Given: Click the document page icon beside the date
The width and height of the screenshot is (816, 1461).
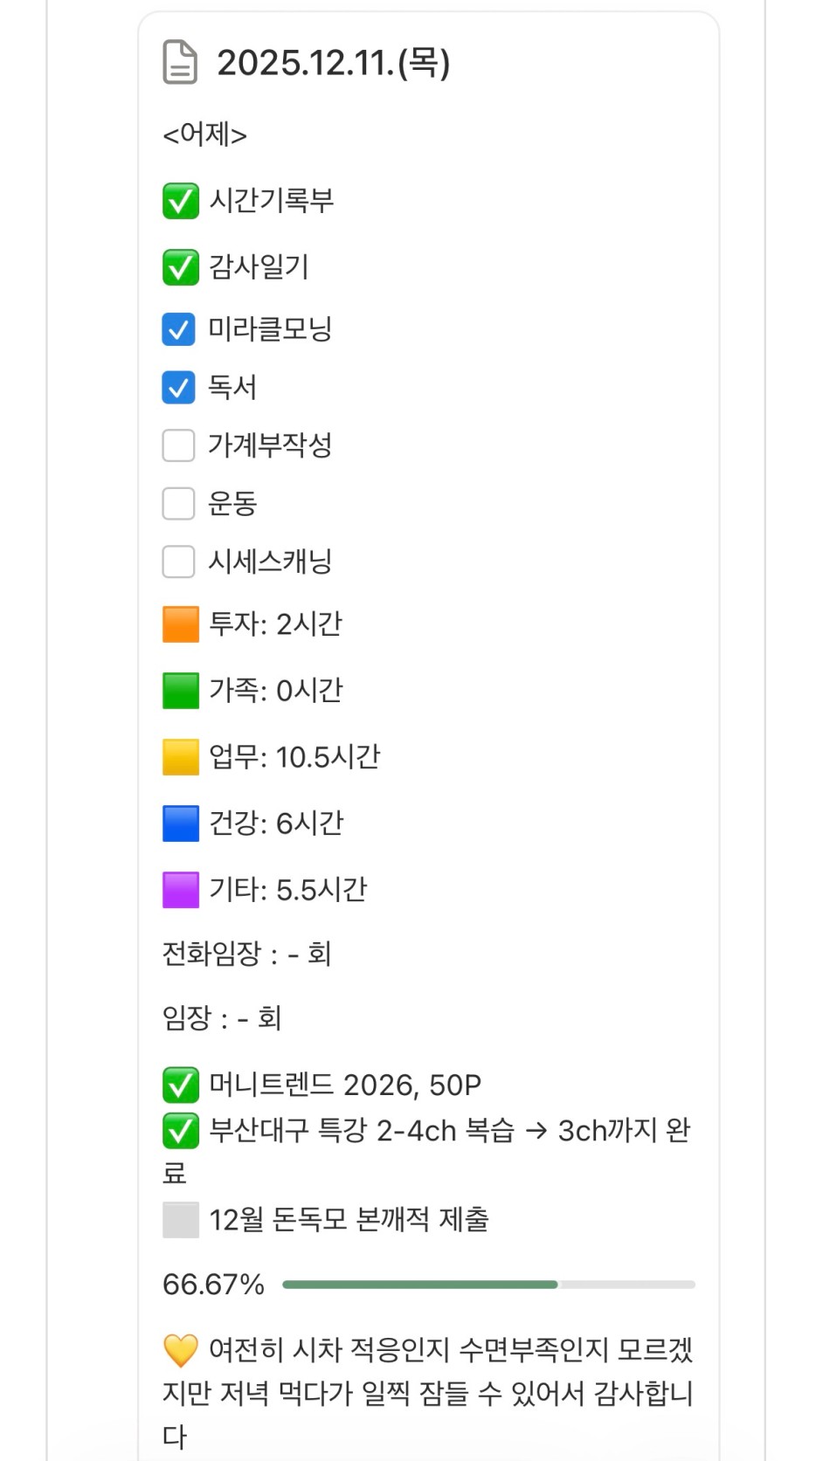Looking at the screenshot, I should pos(180,63).
